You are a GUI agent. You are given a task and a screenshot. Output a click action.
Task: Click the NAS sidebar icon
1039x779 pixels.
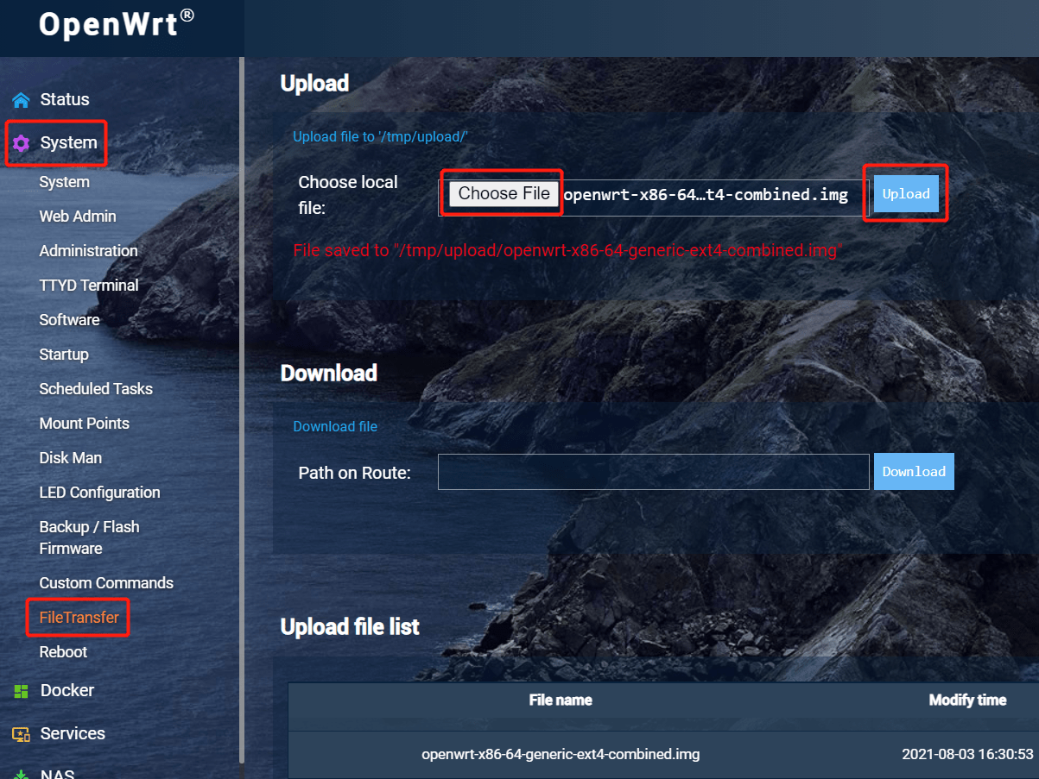(x=19, y=773)
